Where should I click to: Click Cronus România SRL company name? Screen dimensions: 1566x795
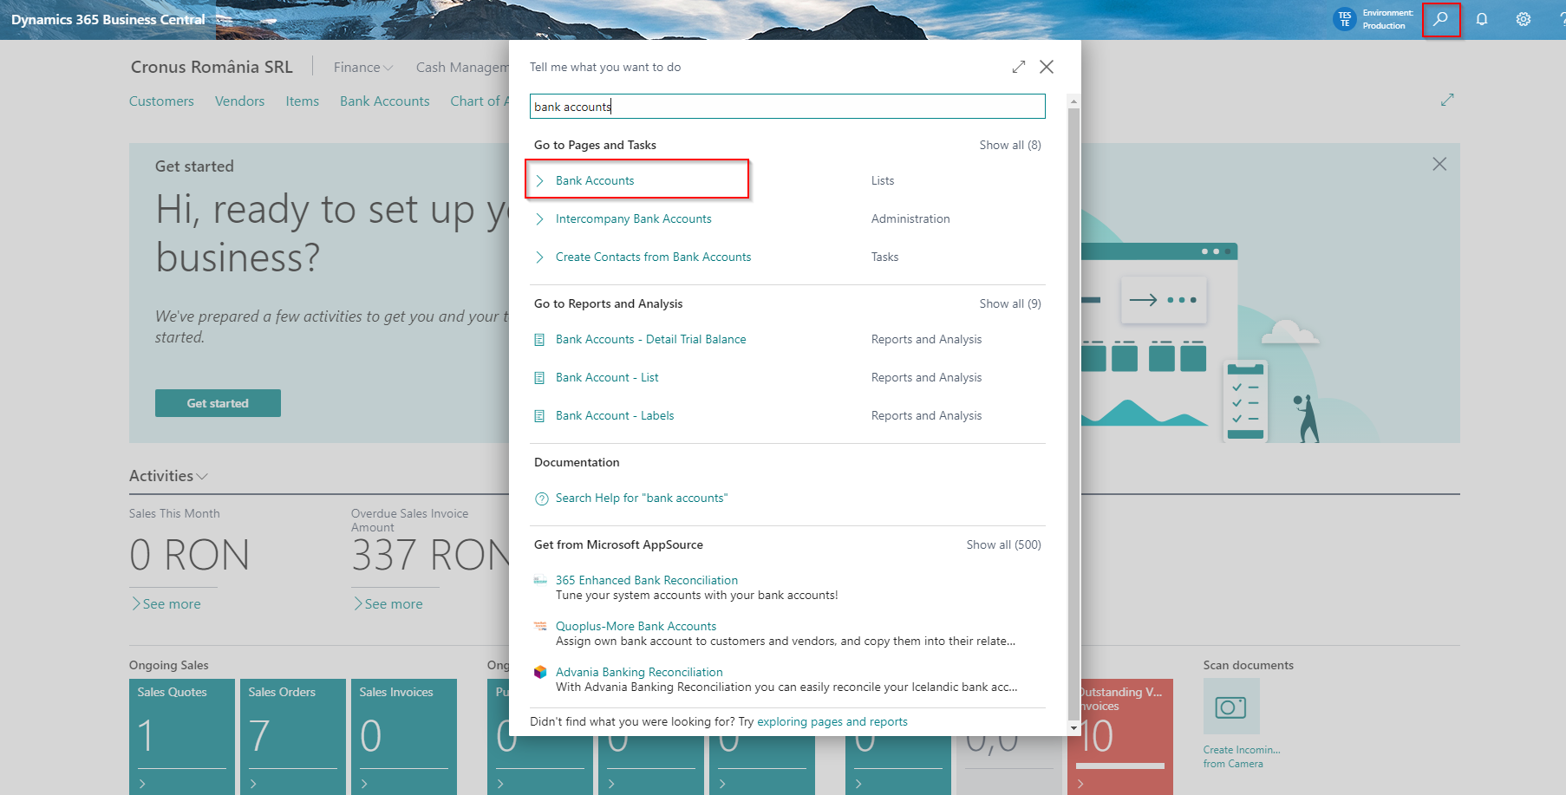click(x=212, y=67)
